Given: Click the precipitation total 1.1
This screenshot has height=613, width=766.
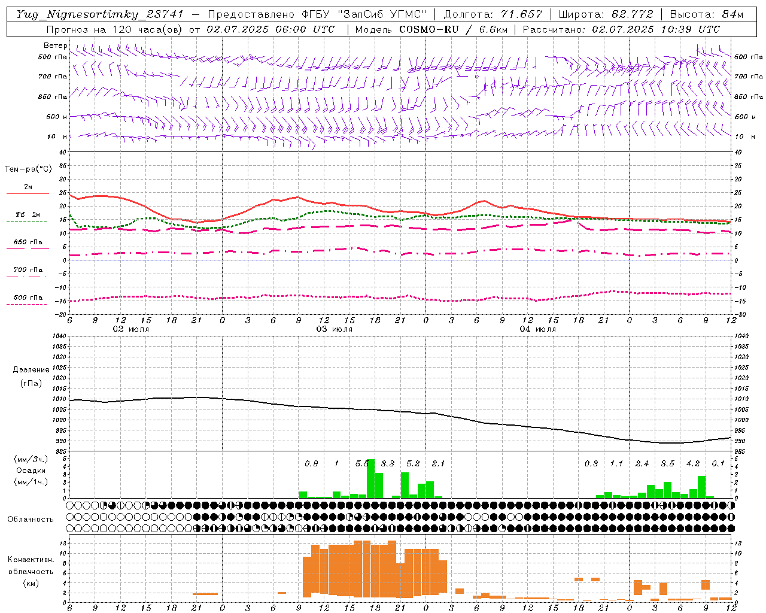Looking at the screenshot, I should point(616,463).
